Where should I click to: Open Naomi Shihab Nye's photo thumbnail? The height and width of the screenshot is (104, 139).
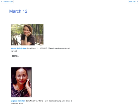tap(27, 35)
